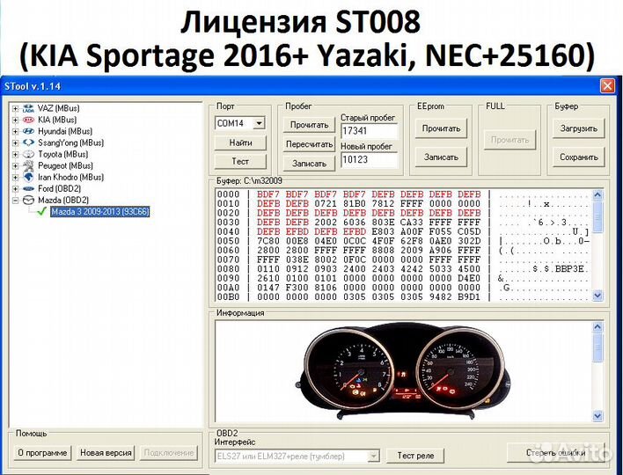Click hex value CA33 in row 0030
The height and width of the screenshot is (475, 623).
click(412, 223)
